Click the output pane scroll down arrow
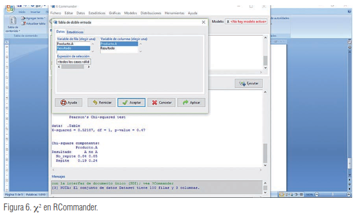The width and height of the screenshot is (359, 215). pyautogui.click(x=265, y=165)
